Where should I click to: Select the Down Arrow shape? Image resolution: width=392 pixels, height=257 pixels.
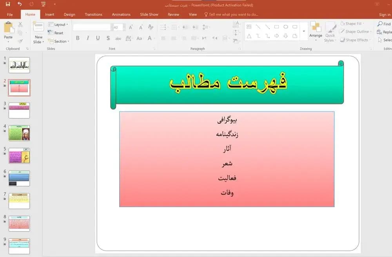click(x=286, y=36)
